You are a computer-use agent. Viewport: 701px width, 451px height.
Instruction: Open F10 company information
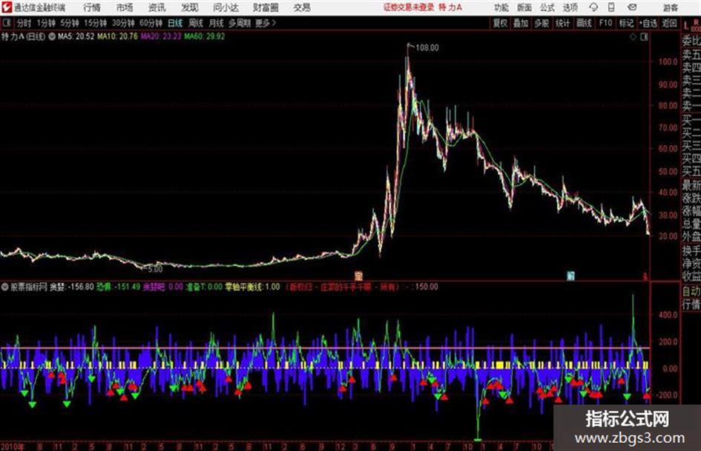pyautogui.click(x=605, y=23)
